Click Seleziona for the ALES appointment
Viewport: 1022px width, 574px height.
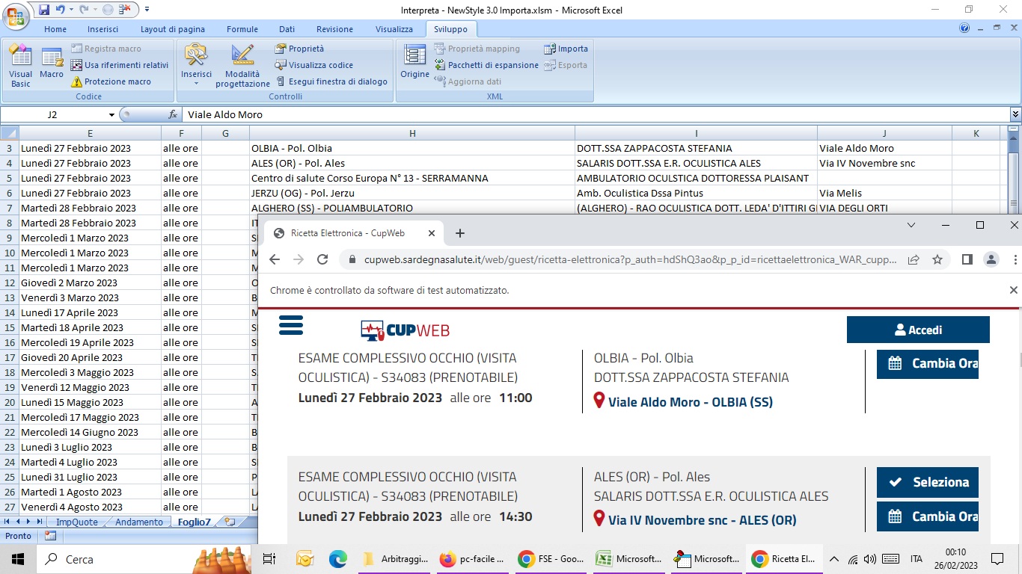928,482
